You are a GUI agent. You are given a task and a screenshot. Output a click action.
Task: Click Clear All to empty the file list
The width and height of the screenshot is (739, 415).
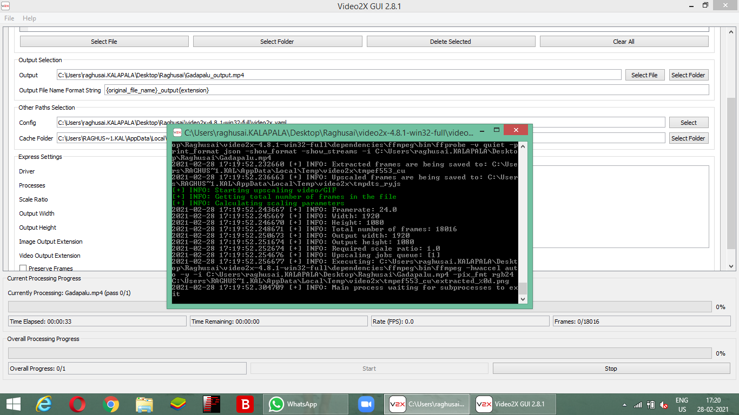coord(624,41)
